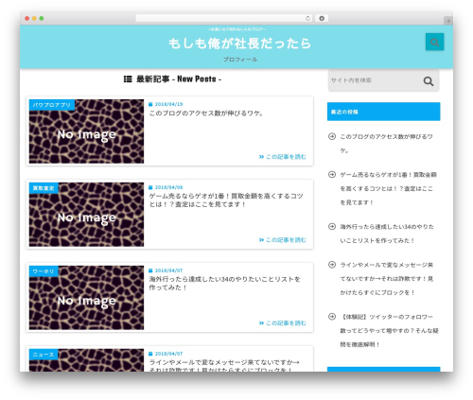Viewport: 473px width, 400px height.
Task: Click the double-chevron icon on first この記事を読む
Action: coord(261,157)
